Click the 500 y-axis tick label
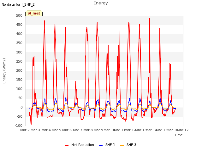Image resolution: width=202 pixels, height=151 pixels. tap(19, 15)
